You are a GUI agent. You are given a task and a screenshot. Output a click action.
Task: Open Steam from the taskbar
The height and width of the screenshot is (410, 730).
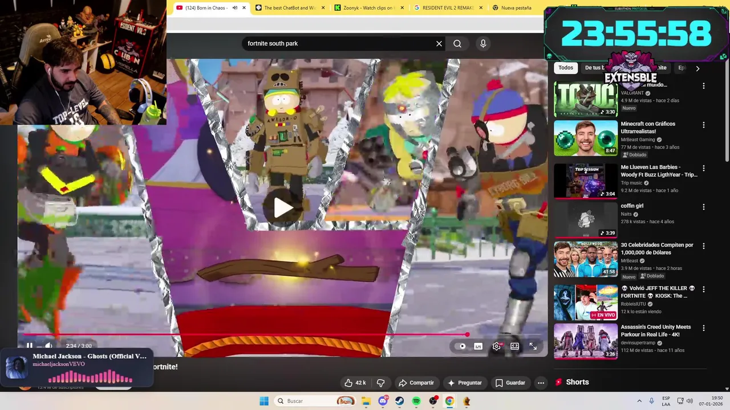pos(399,401)
